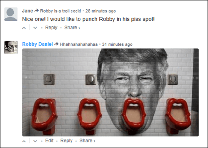This screenshot has height=148, width=208.
Task: Open Jane's username link
Action: pyautogui.click(x=27, y=11)
